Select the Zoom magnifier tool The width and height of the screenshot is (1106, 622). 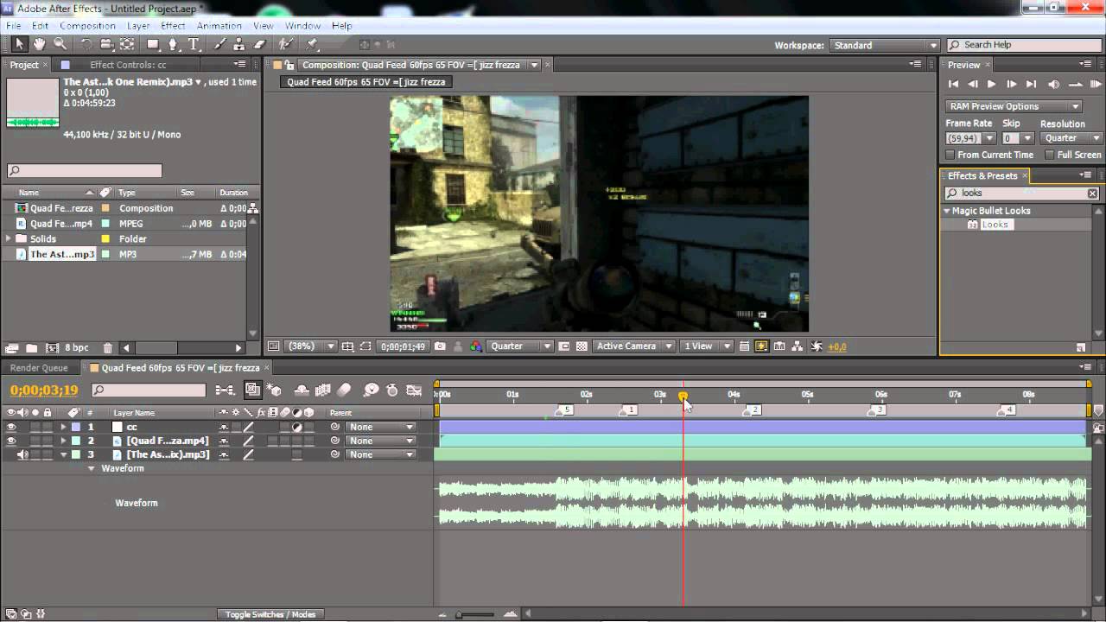pyautogui.click(x=60, y=44)
